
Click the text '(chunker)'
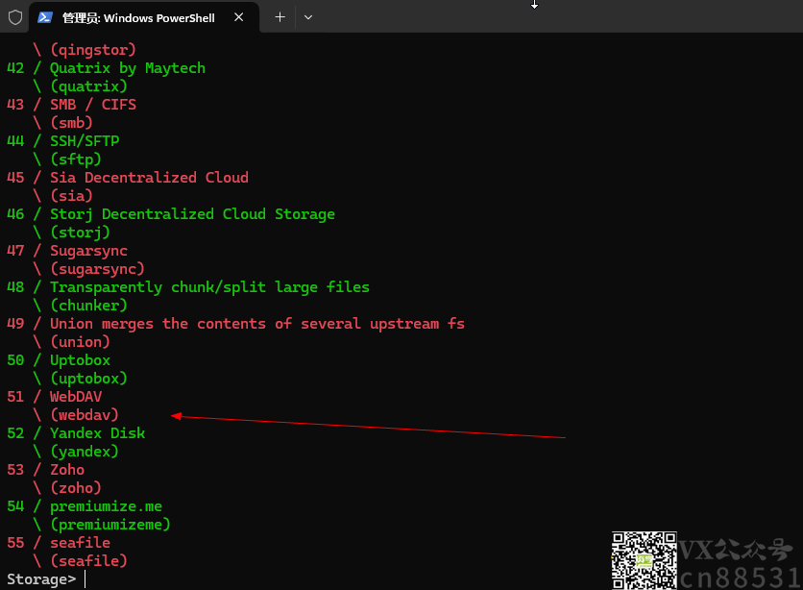coord(88,306)
